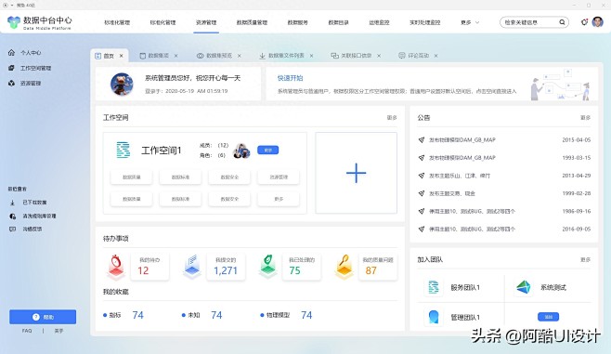Open the user avatar in top bar

point(597,21)
